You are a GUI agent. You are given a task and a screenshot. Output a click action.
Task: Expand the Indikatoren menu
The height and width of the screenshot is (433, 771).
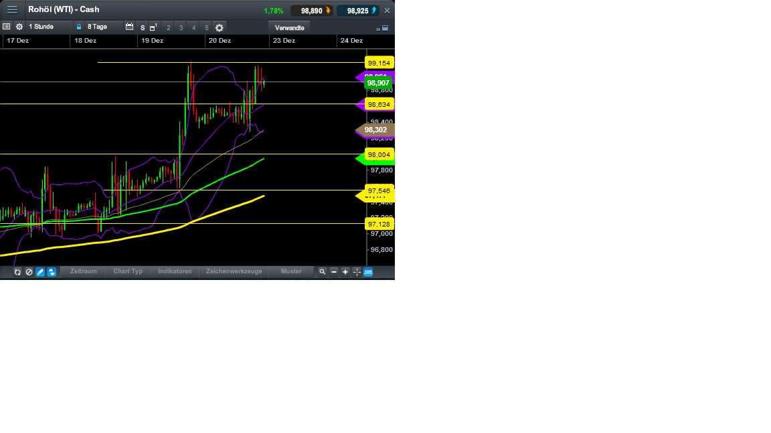pyautogui.click(x=174, y=271)
